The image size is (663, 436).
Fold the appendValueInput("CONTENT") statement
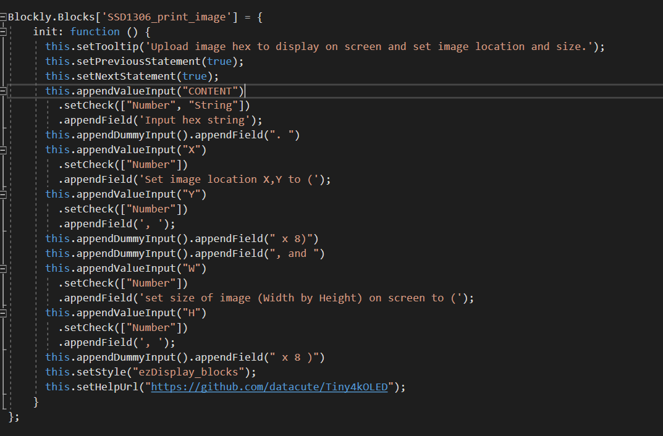point(3,91)
